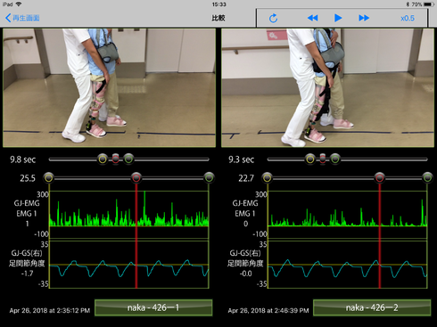
Task: Tap the 比較 title
Action: 218,18
